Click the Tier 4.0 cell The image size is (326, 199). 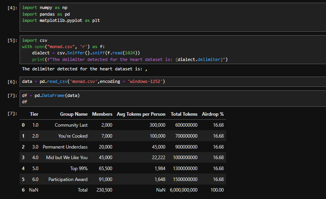point(35,158)
